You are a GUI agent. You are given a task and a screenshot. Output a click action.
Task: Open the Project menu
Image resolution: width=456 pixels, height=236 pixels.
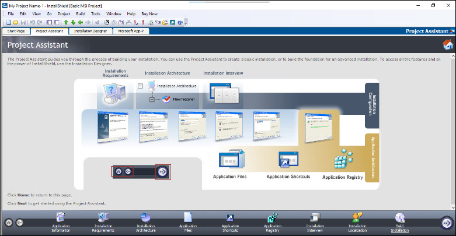[64, 13]
